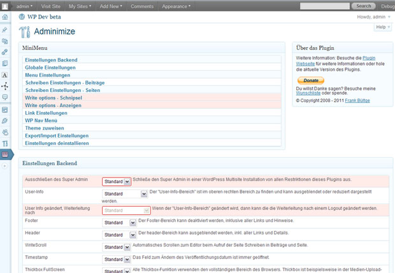This screenshot has width=395, height=273.
Task: Open the admin menu in top bar
Action: click(x=24, y=6)
